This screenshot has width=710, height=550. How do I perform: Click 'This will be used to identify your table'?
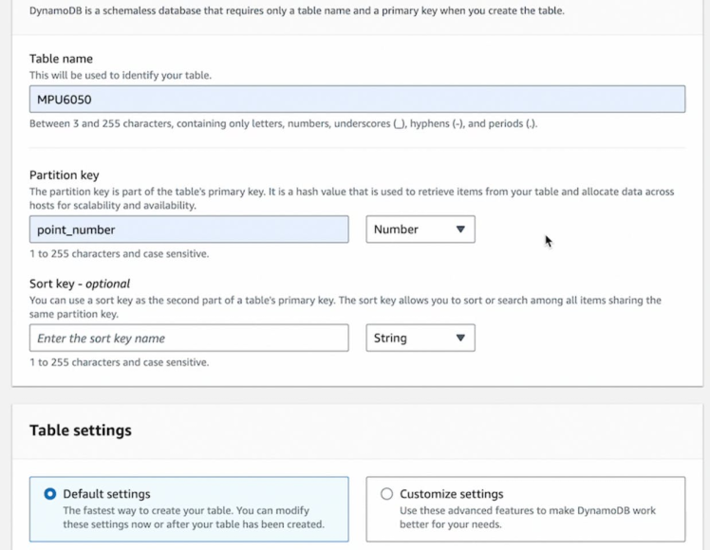pos(121,75)
